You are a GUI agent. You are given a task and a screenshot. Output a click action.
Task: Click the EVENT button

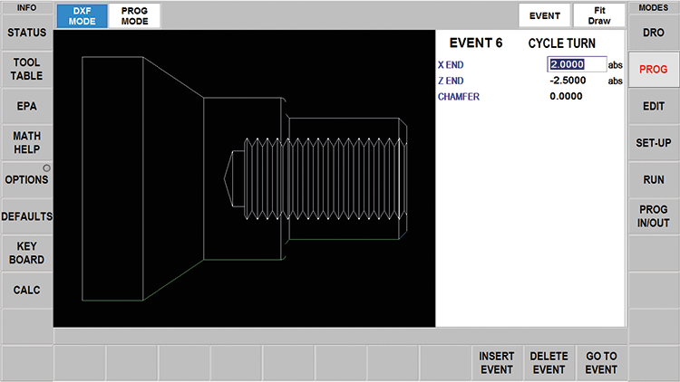pyautogui.click(x=545, y=16)
